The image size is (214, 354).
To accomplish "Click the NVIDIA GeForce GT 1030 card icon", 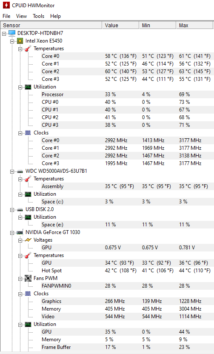I will (x=20, y=232).
